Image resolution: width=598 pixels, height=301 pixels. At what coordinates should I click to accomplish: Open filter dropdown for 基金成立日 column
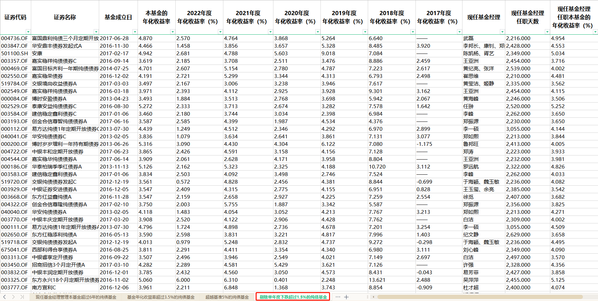point(135,32)
